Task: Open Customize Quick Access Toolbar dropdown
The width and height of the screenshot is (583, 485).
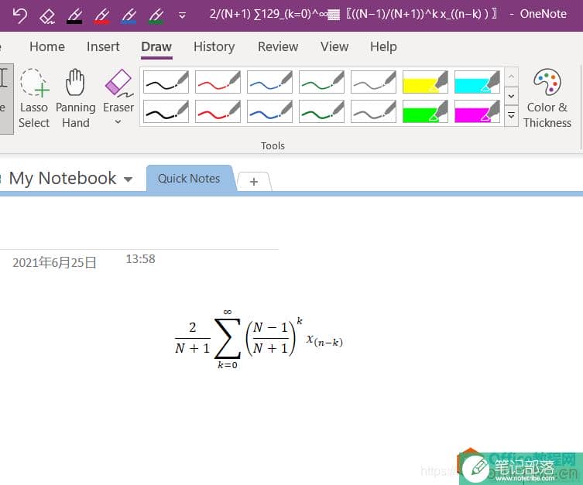Action: [182, 15]
